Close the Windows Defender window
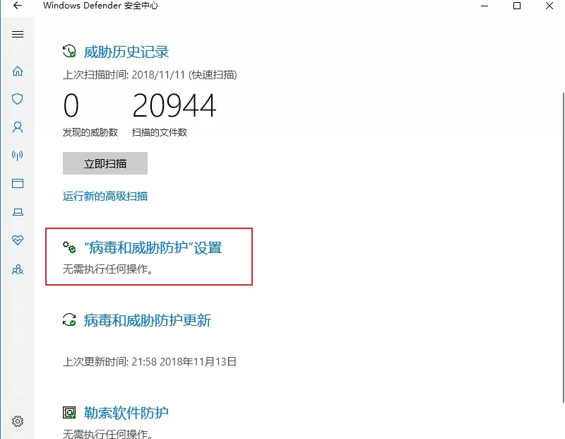The image size is (565, 439). [x=549, y=6]
